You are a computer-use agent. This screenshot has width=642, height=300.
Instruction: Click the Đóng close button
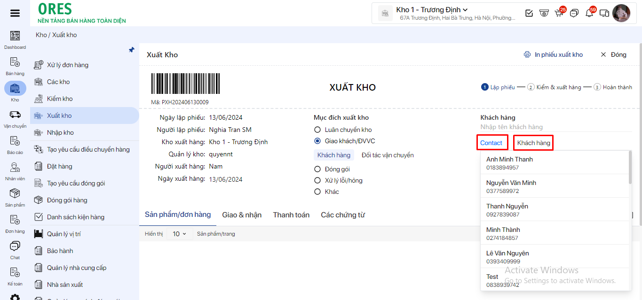(x=613, y=54)
